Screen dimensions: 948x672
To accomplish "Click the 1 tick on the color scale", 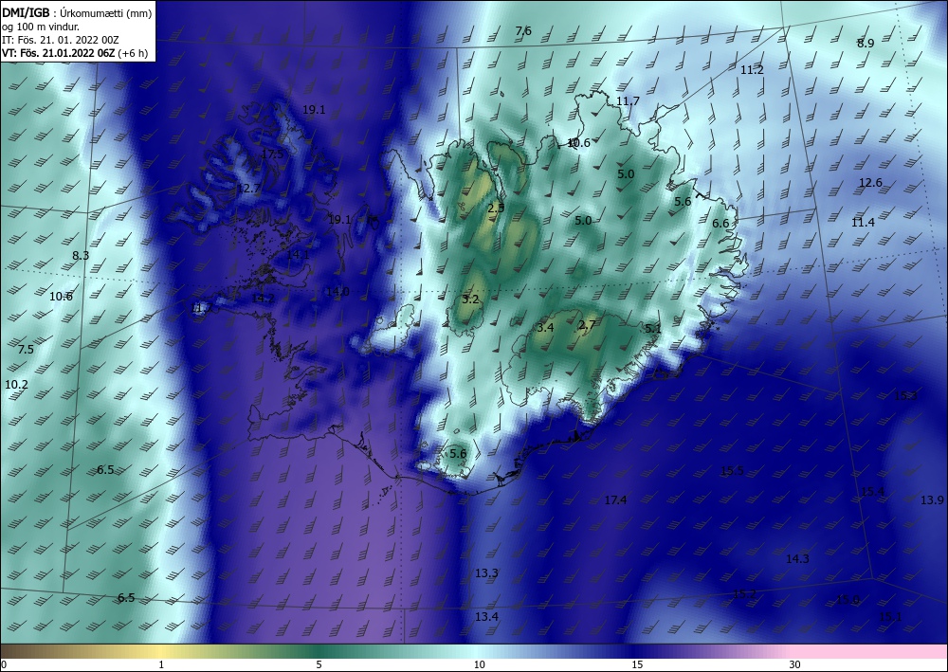I will 161,664.
